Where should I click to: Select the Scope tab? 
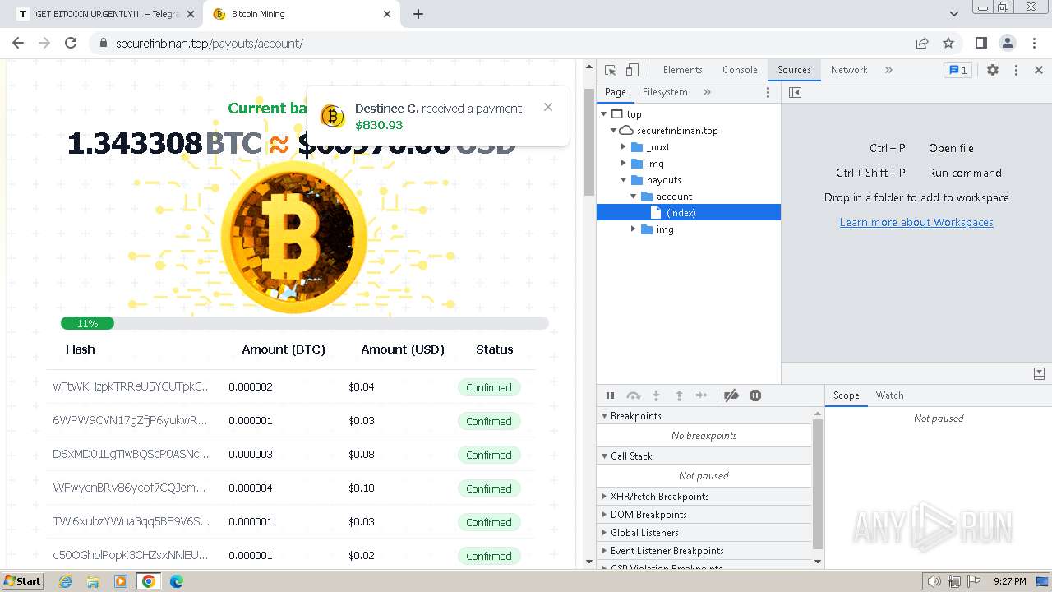point(846,395)
